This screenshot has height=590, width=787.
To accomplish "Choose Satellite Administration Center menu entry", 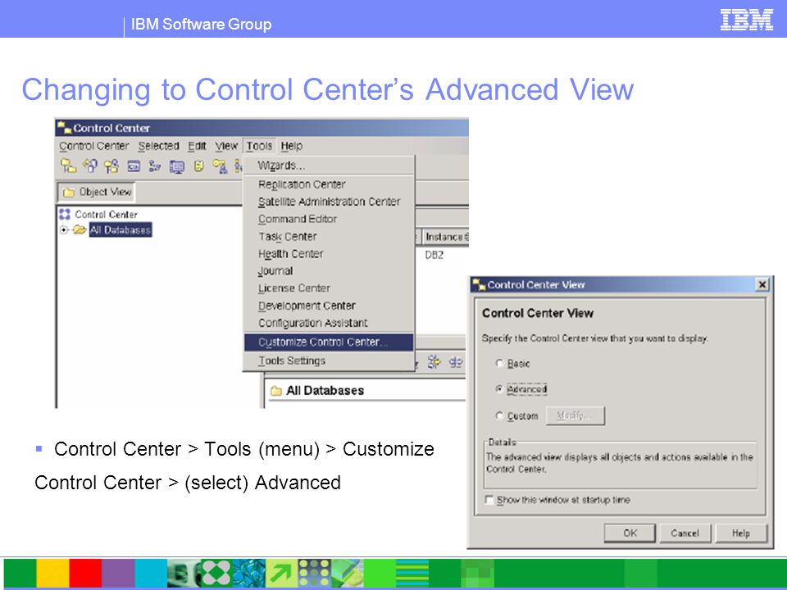I will (329, 202).
